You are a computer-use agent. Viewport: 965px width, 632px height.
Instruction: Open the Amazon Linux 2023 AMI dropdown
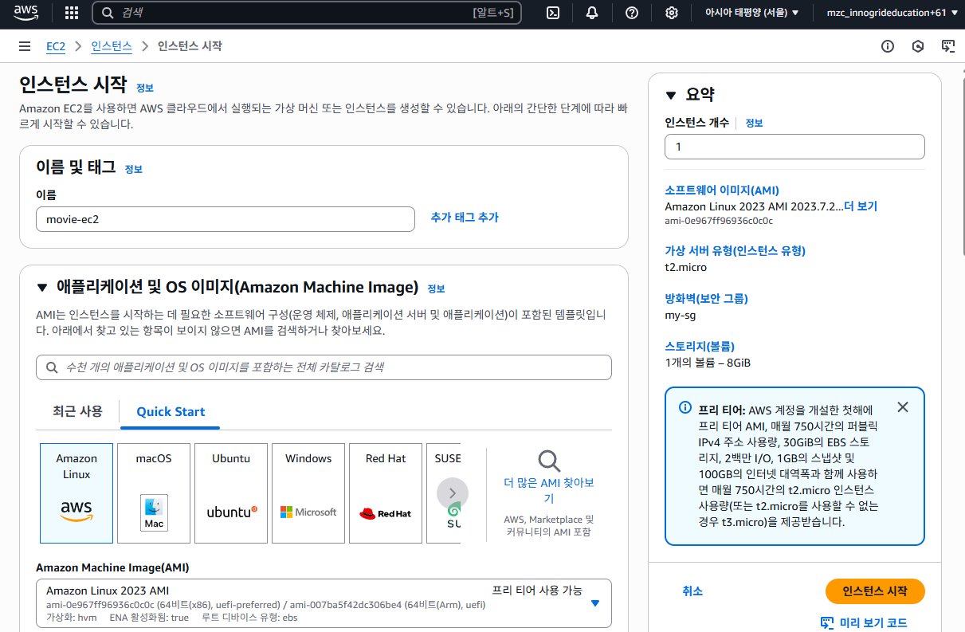point(324,603)
